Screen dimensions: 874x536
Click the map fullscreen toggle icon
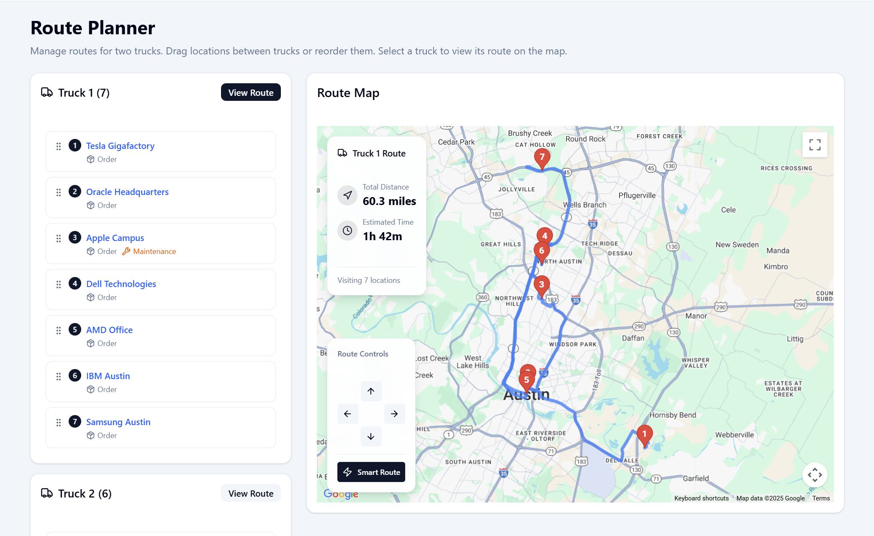(815, 145)
